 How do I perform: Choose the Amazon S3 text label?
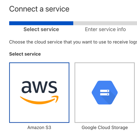pyautogui.click(x=39, y=128)
